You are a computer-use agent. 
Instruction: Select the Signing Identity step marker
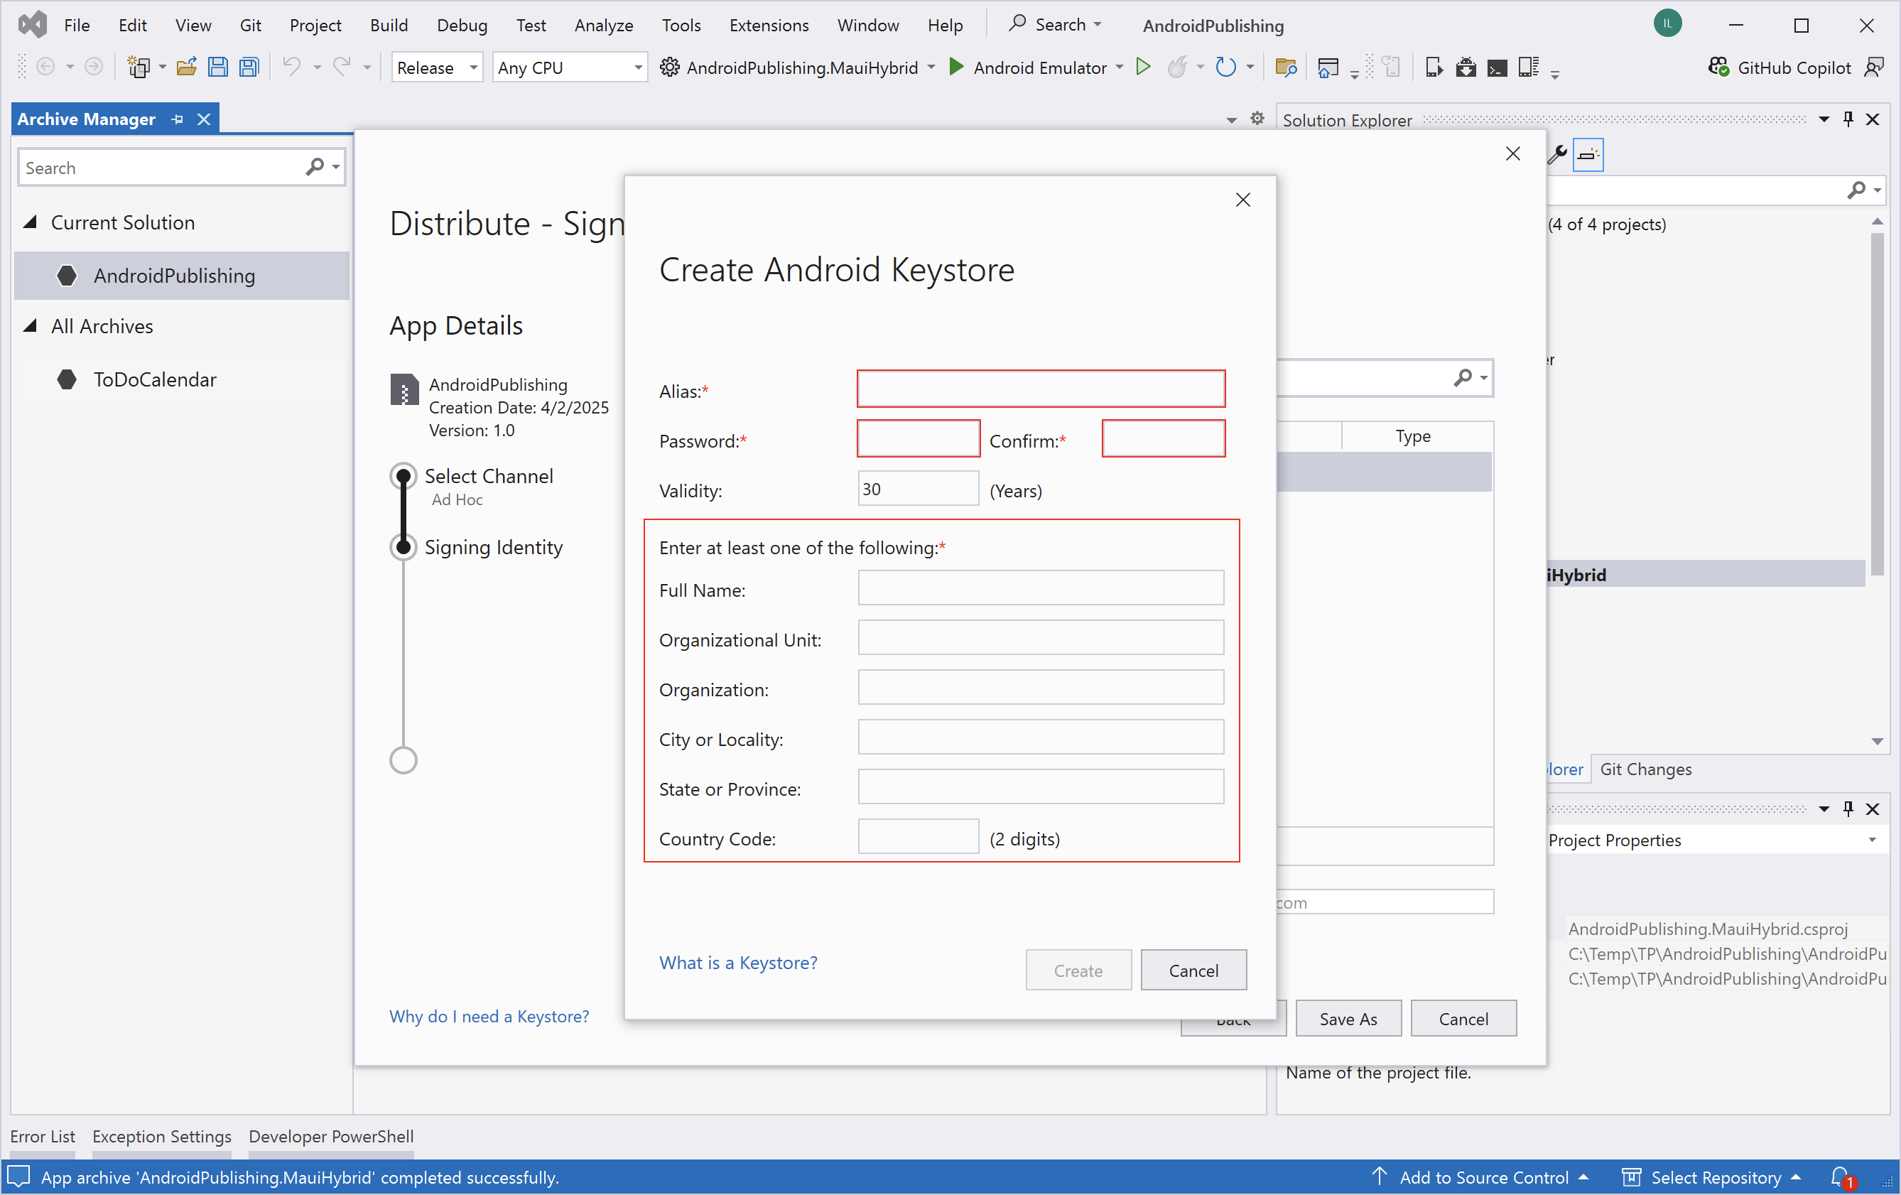click(x=404, y=547)
